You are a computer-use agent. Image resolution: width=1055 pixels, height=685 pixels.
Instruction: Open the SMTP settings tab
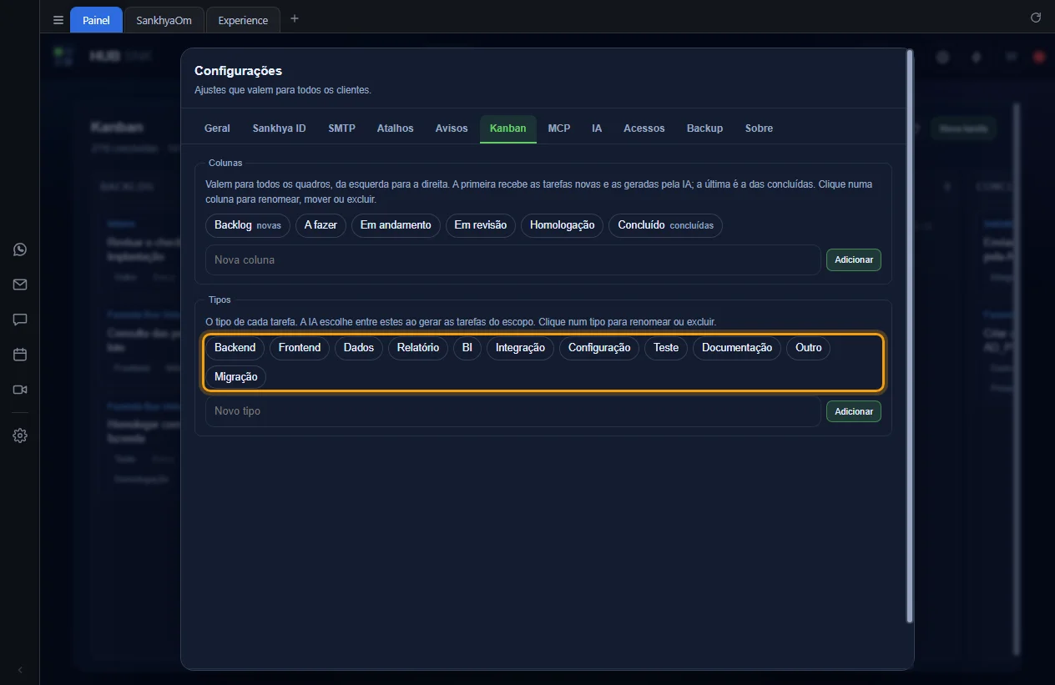(x=341, y=128)
